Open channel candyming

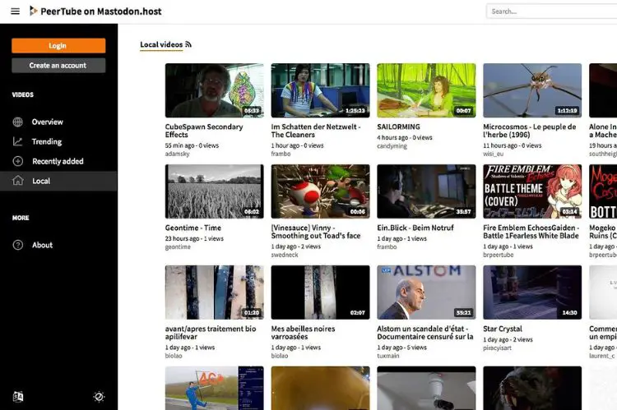coord(392,146)
